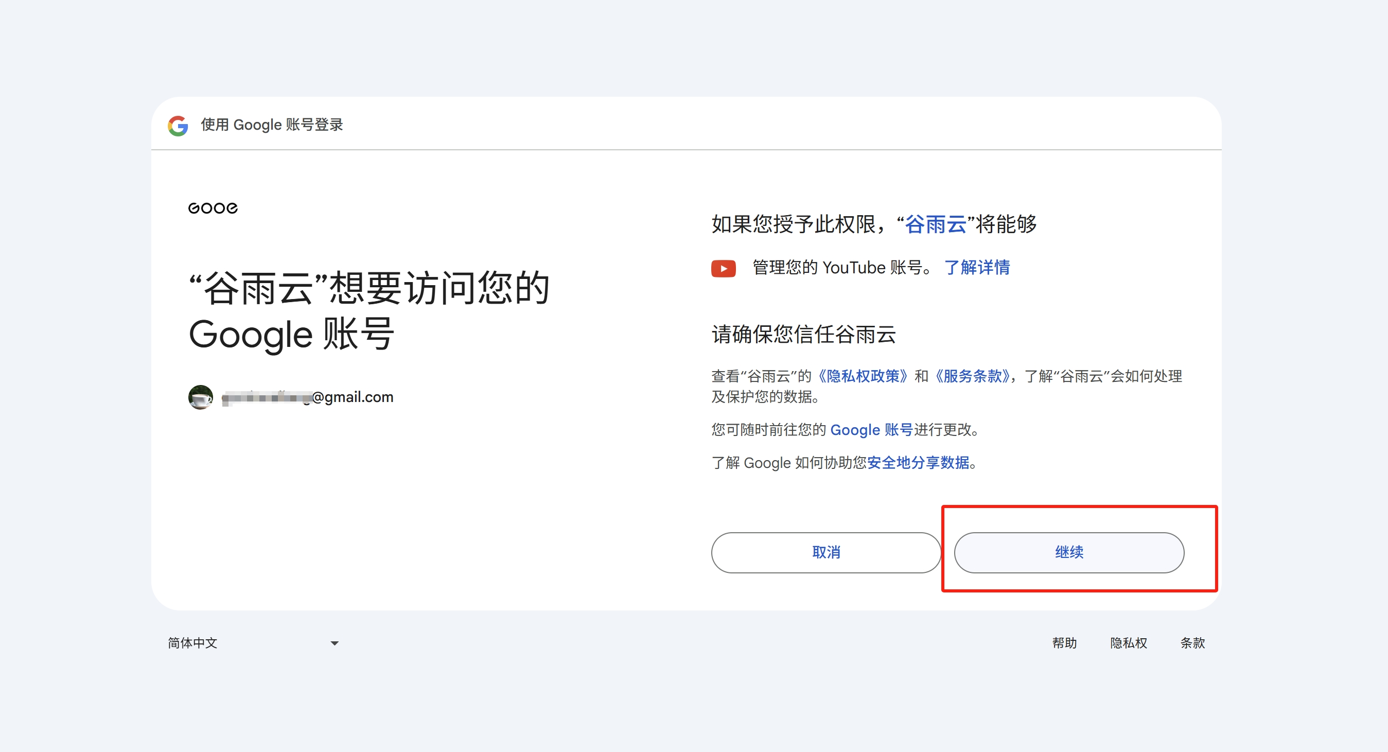Click 隐私权 in the footer
Screen dimensions: 1388x752
[1128, 642]
